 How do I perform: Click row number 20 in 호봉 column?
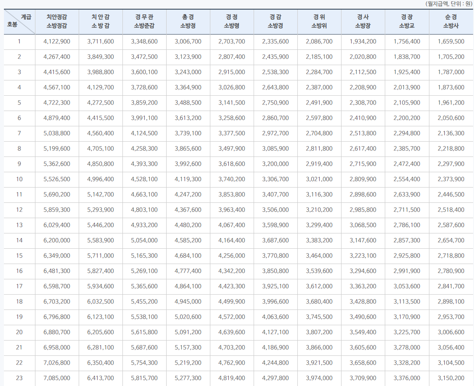tap(19, 332)
